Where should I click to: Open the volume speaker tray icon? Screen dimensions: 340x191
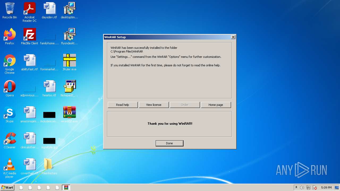302,188
